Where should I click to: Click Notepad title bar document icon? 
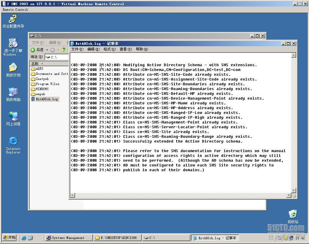(72, 44)
